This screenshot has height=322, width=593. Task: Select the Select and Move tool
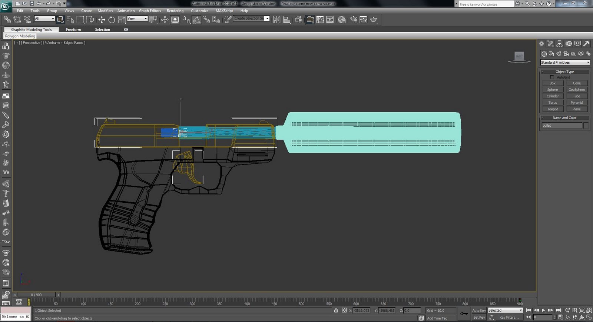pos(102,20)
